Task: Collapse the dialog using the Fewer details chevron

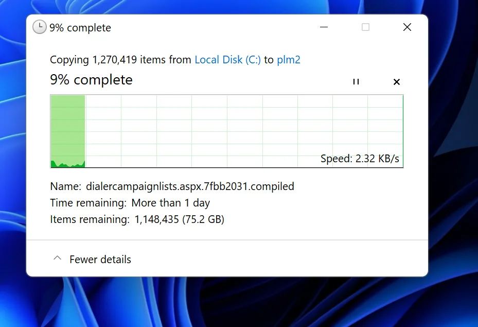Action: [x=58, y=259]
